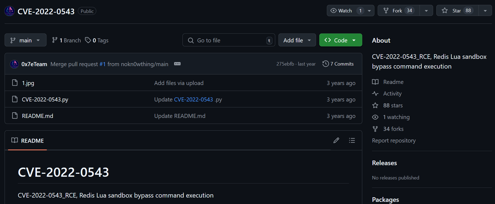This screenshot has height=204, width=495.
Task: Click the 'Add files via upload' commit message
Action: (x=179, y=83)
